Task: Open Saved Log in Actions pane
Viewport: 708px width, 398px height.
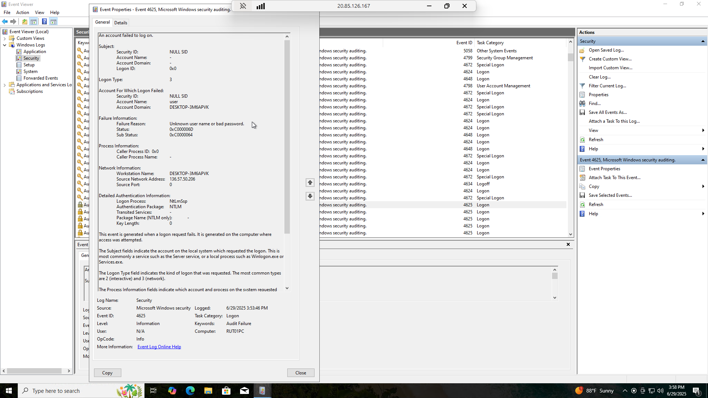Action: click(x=606, y=50)
